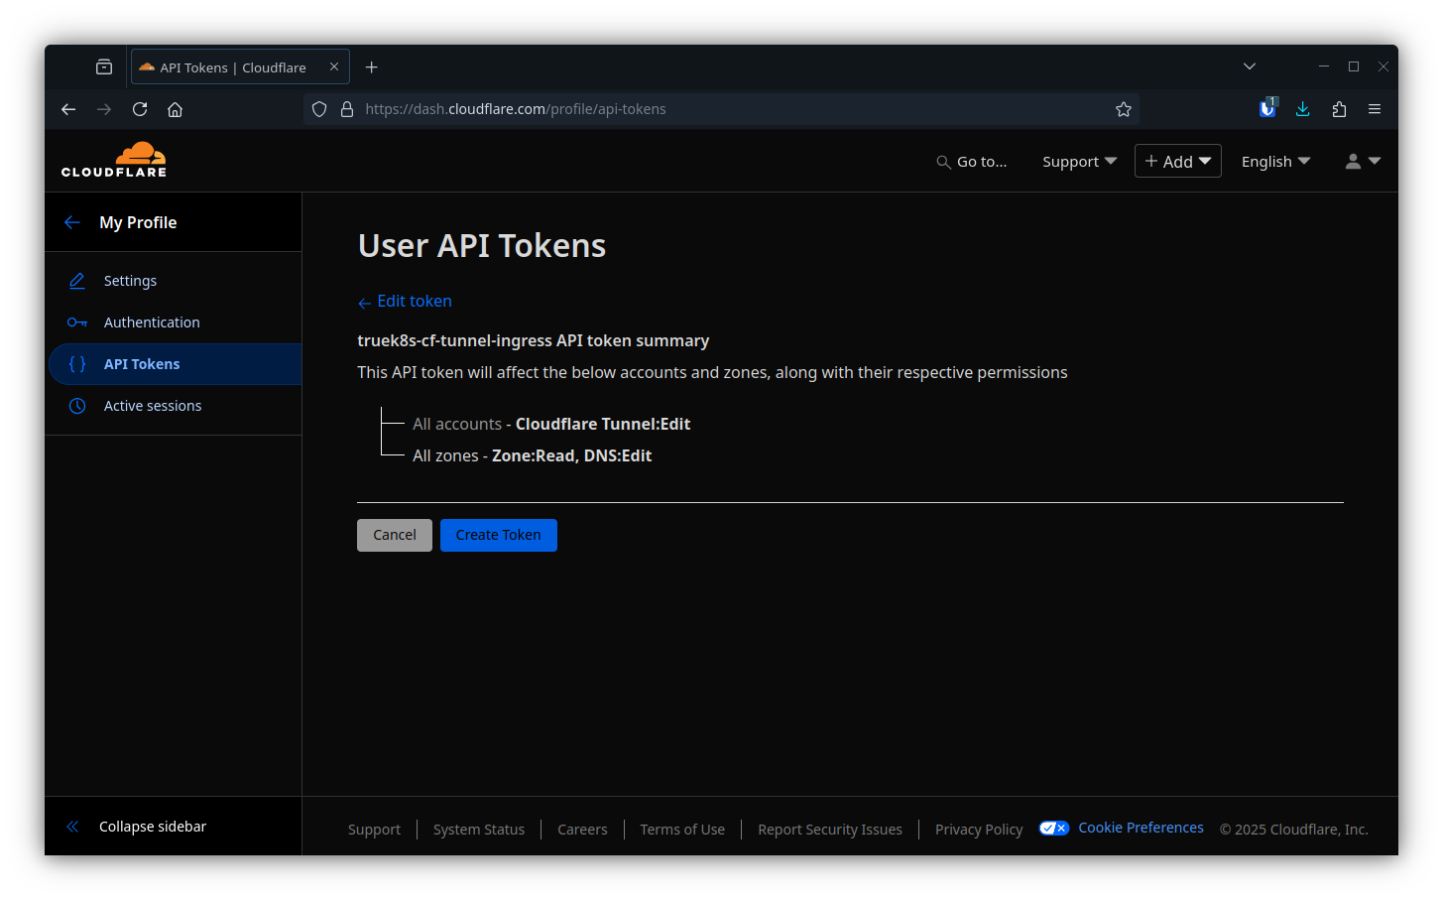Click the back arrow beside My Profile
The height and width of the screenshot is (900, 1443).
click(x=71, y=222)
